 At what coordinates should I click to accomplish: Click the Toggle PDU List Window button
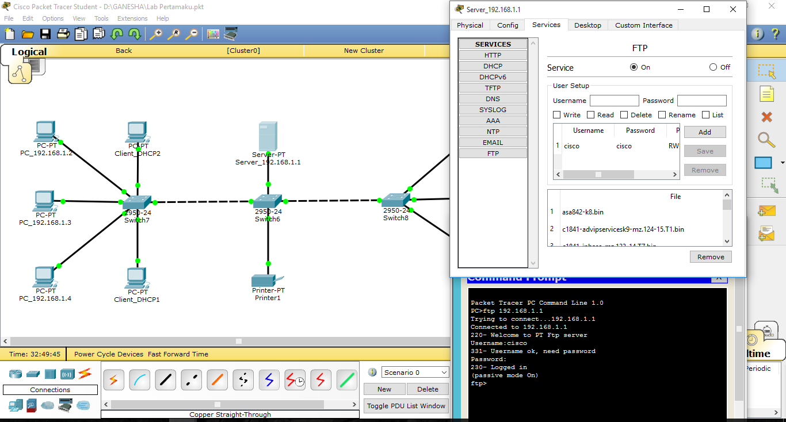click(406, 405)
